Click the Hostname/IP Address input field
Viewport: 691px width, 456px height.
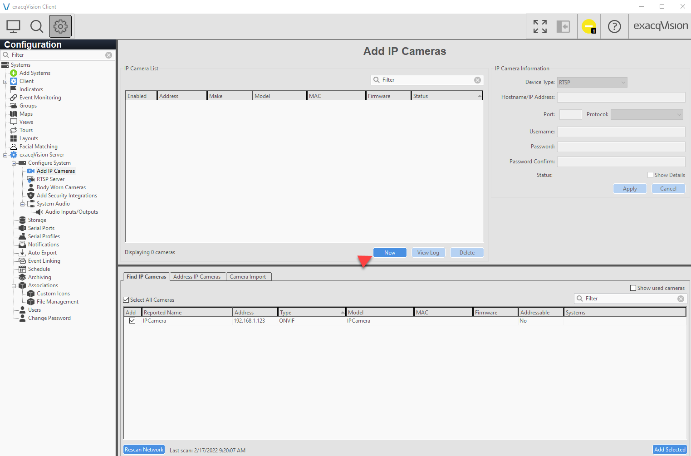621,97
